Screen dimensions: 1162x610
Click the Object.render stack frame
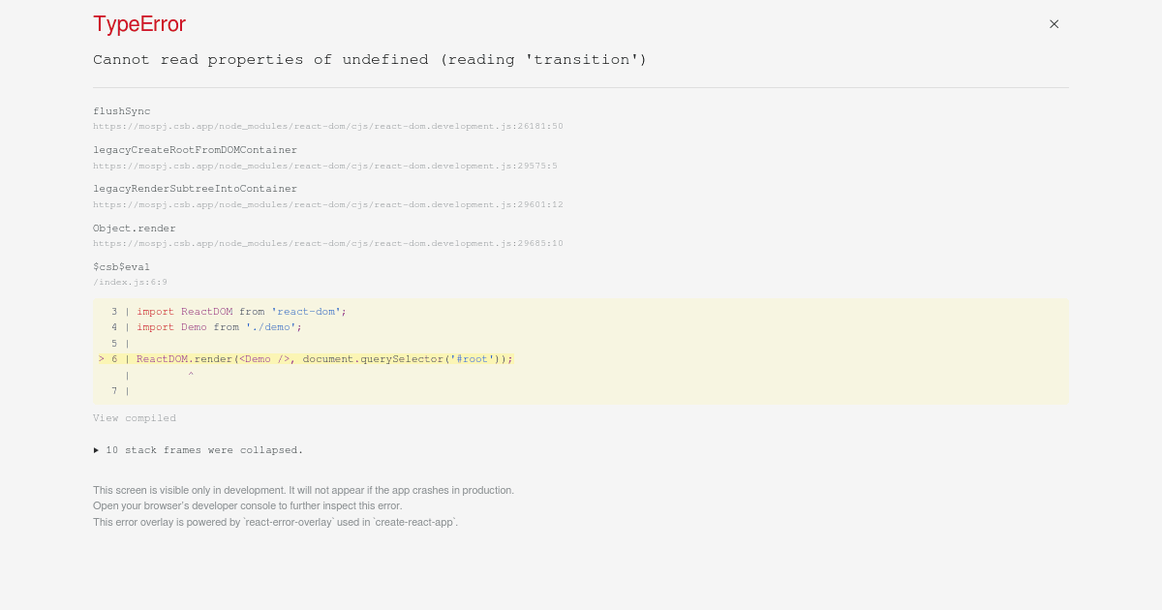(x=135, y=229)
